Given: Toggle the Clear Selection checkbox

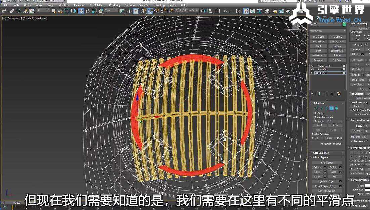Looking at the screenshot, I should 351,142.
